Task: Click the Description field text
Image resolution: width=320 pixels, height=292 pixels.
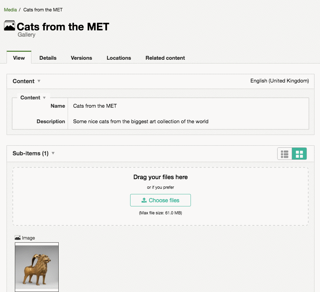Action: 141,121
